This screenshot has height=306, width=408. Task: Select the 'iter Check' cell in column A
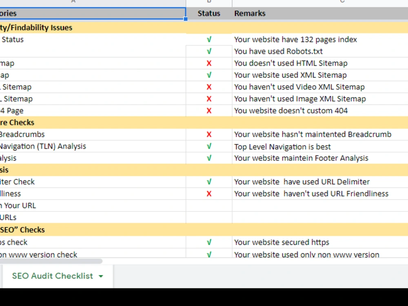point(93,182)
